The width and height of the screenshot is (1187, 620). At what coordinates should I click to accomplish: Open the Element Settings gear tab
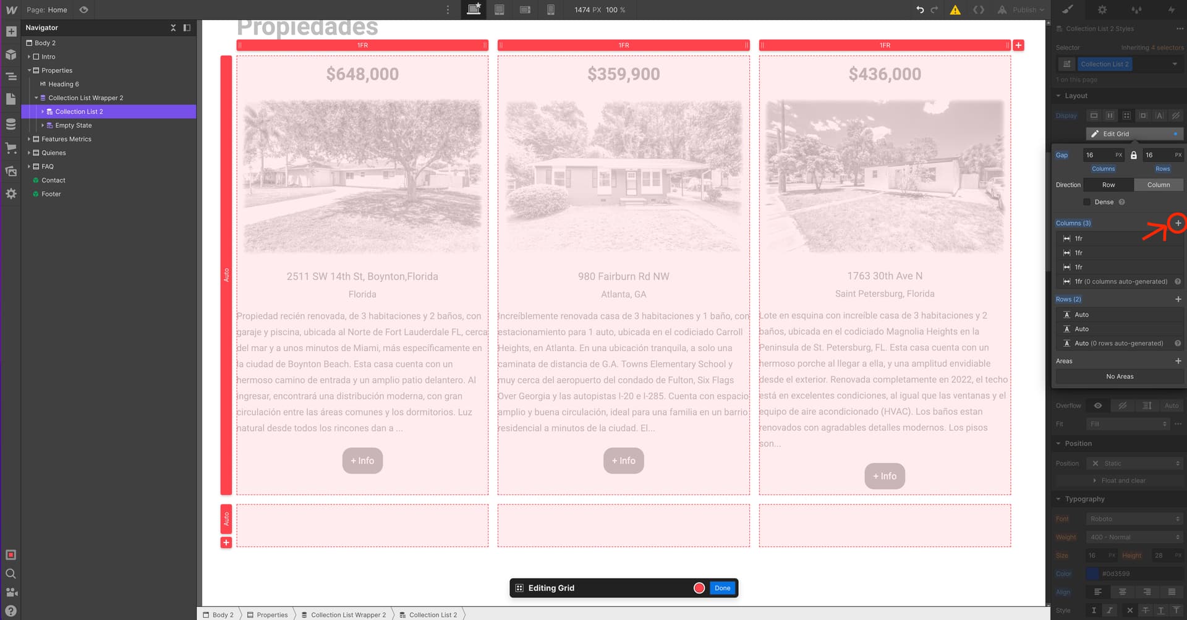1102,9
